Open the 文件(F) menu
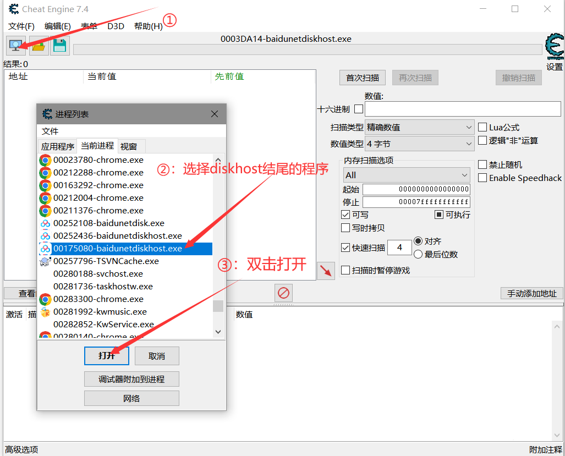Viewport: 565px width, 456px height. click(x=21, y=26)
